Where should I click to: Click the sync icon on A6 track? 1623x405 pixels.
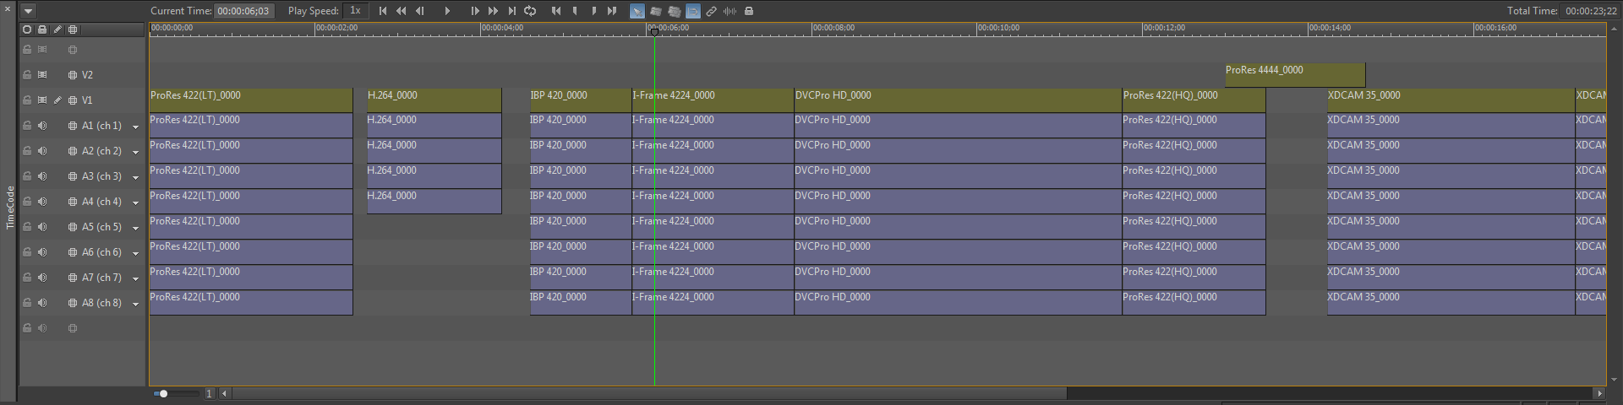coord(73,252)
